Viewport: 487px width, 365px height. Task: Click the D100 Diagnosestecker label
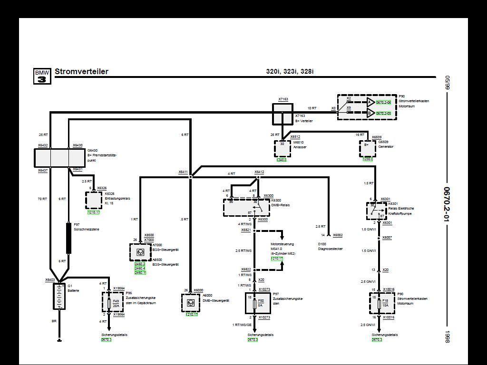coord(330,247)
